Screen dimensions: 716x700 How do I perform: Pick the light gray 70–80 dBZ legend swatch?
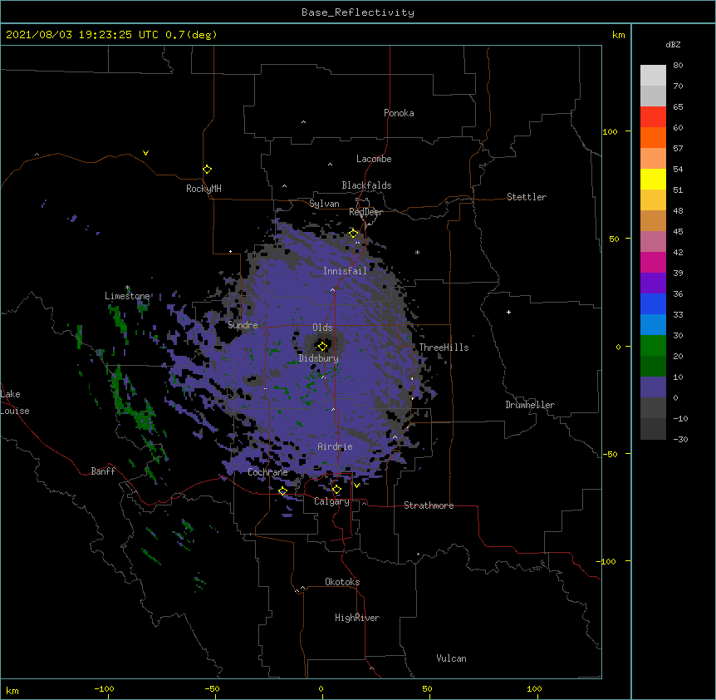click(x=653, y=75)
